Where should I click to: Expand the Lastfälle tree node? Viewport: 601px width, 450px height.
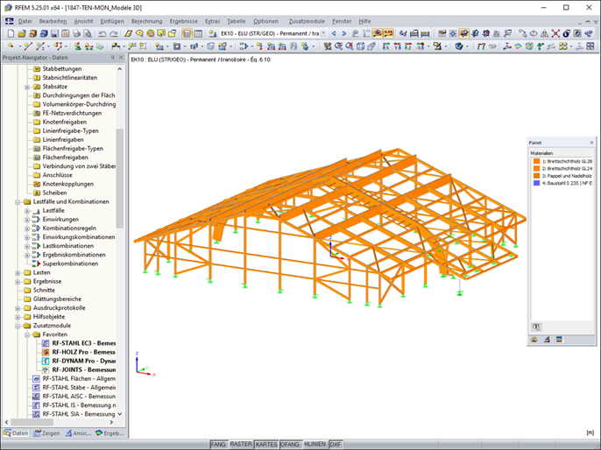point(27,211)
